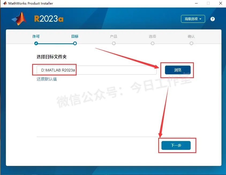Image resolution: width=226 pixels, height=175 pixels.
Task: Go to the 许可 step tab
Action: pyautogui.click(x=36, y=36)
